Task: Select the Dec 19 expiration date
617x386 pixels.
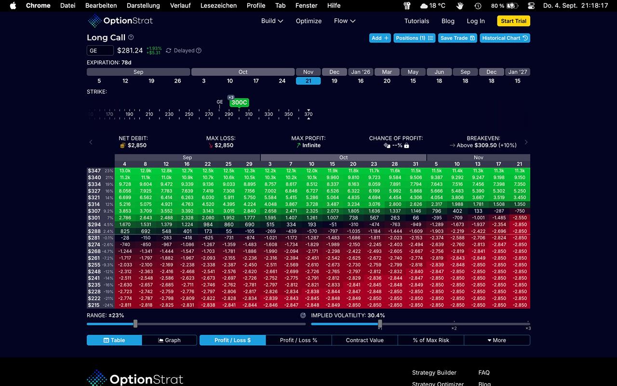Action: point(334,81)
